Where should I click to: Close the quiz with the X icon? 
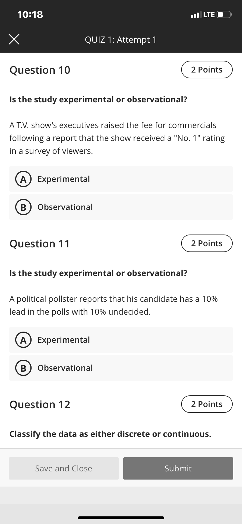(x=14, y=39)
